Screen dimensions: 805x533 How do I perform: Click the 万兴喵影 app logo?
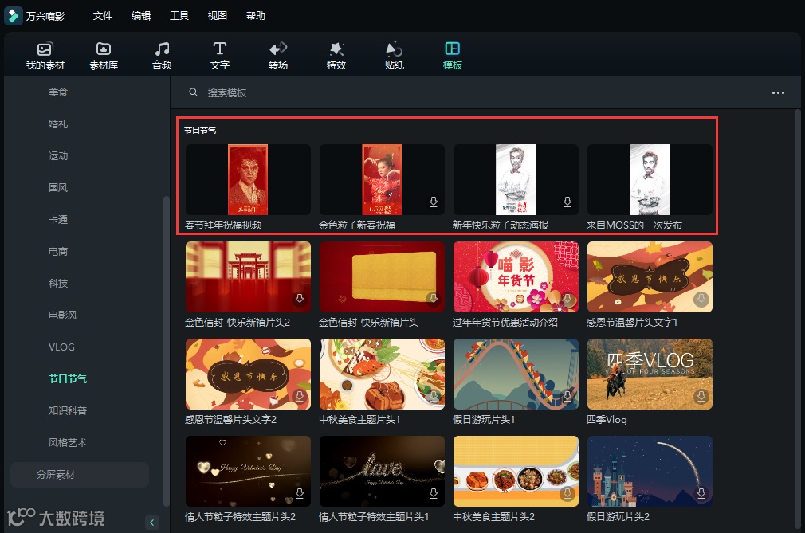click(13, 15)
